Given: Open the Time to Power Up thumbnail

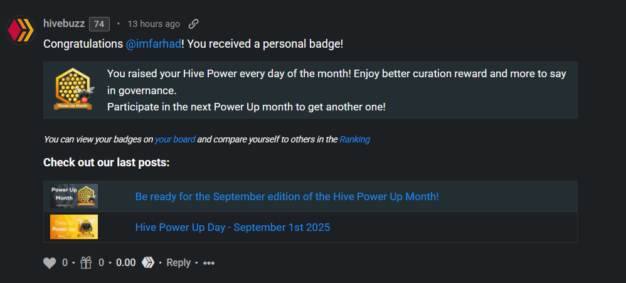Looking at the screenshot, I should (74, 227).
